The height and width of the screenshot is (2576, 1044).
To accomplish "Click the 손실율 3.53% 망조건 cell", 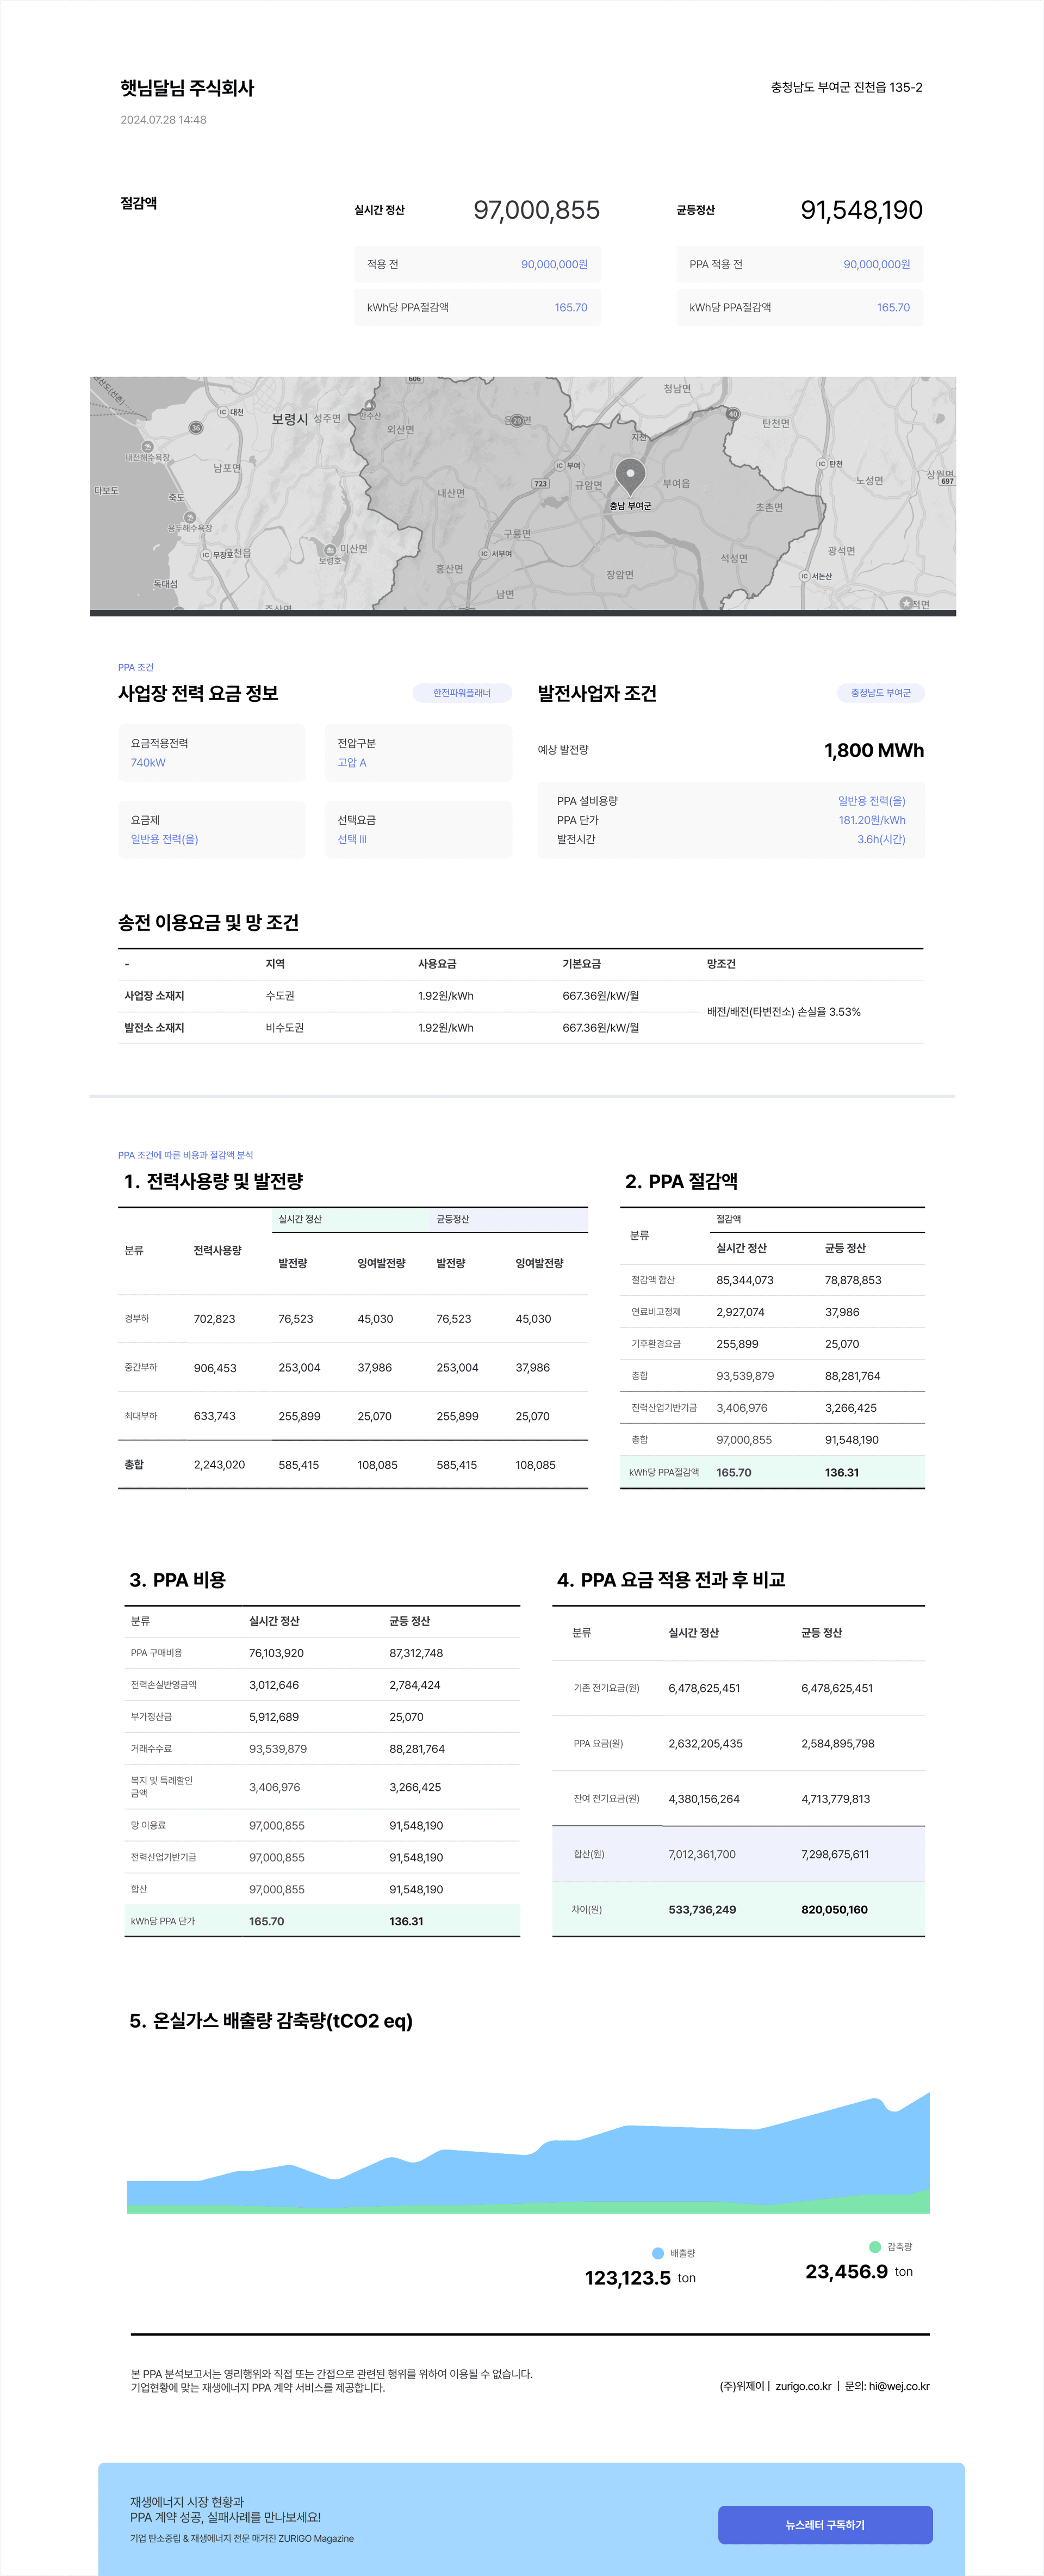I will click(x=783, y=1012).
